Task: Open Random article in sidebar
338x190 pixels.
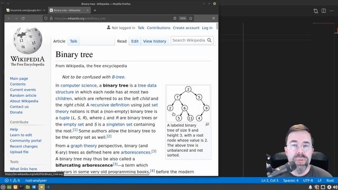Action: [x=23, y=96]
